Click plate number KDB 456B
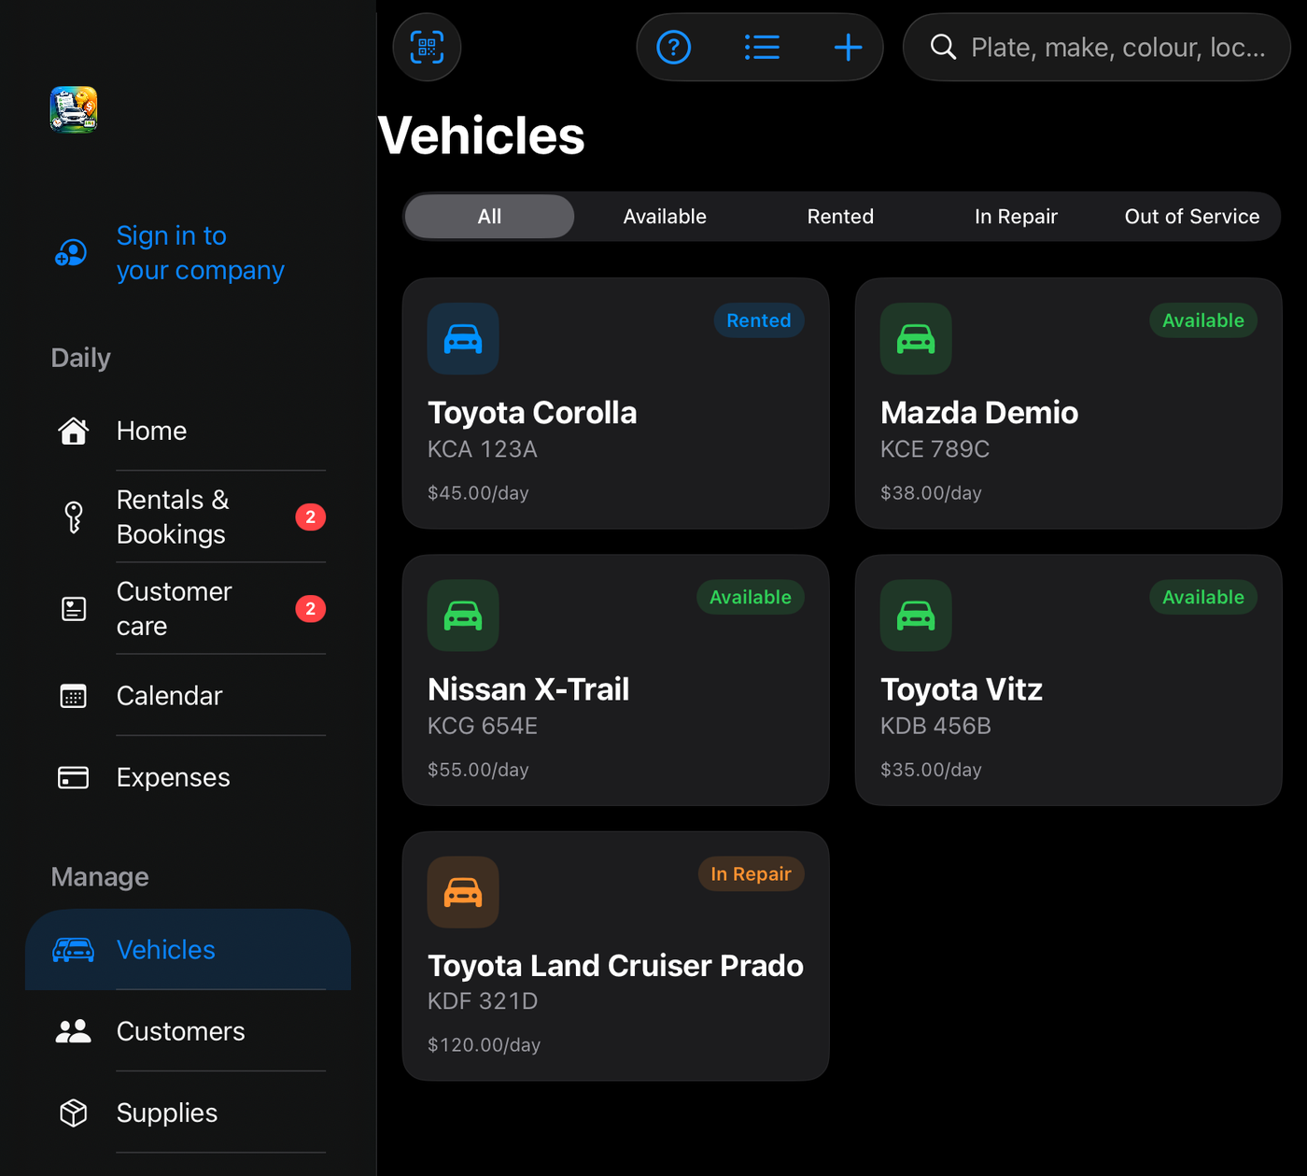1307x1176 pixels. 936,726
